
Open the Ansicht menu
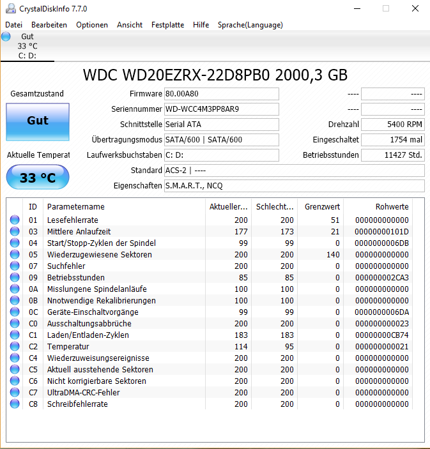pos(130,25)
